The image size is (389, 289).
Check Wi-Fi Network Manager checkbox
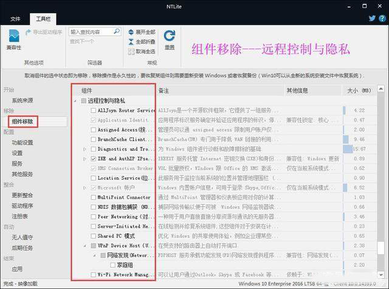93,274
